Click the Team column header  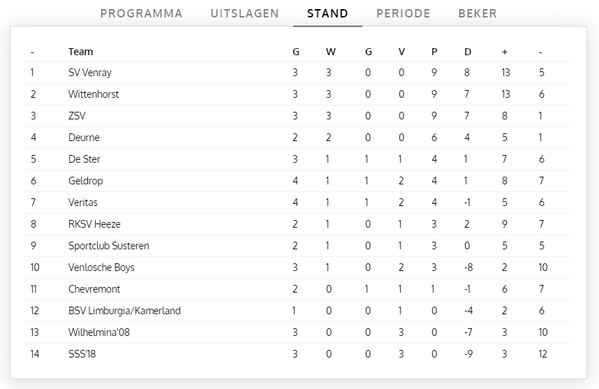80,52
